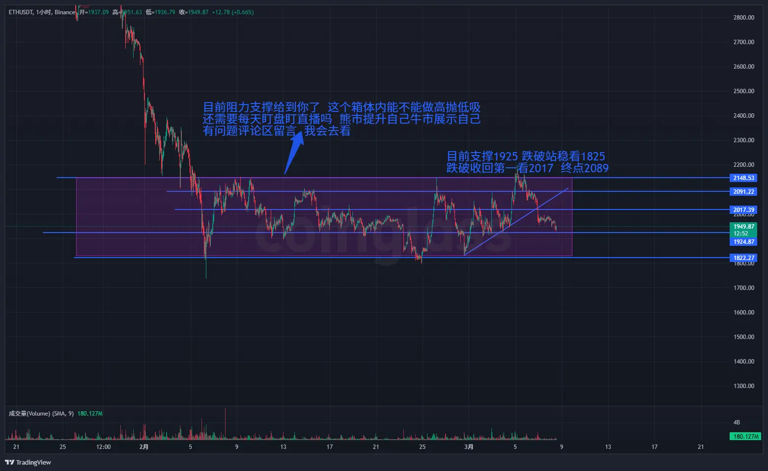Viewport: 768px width, 471px height.
Task: Select the 2091.22 price line label
Action: coord(743,192)
